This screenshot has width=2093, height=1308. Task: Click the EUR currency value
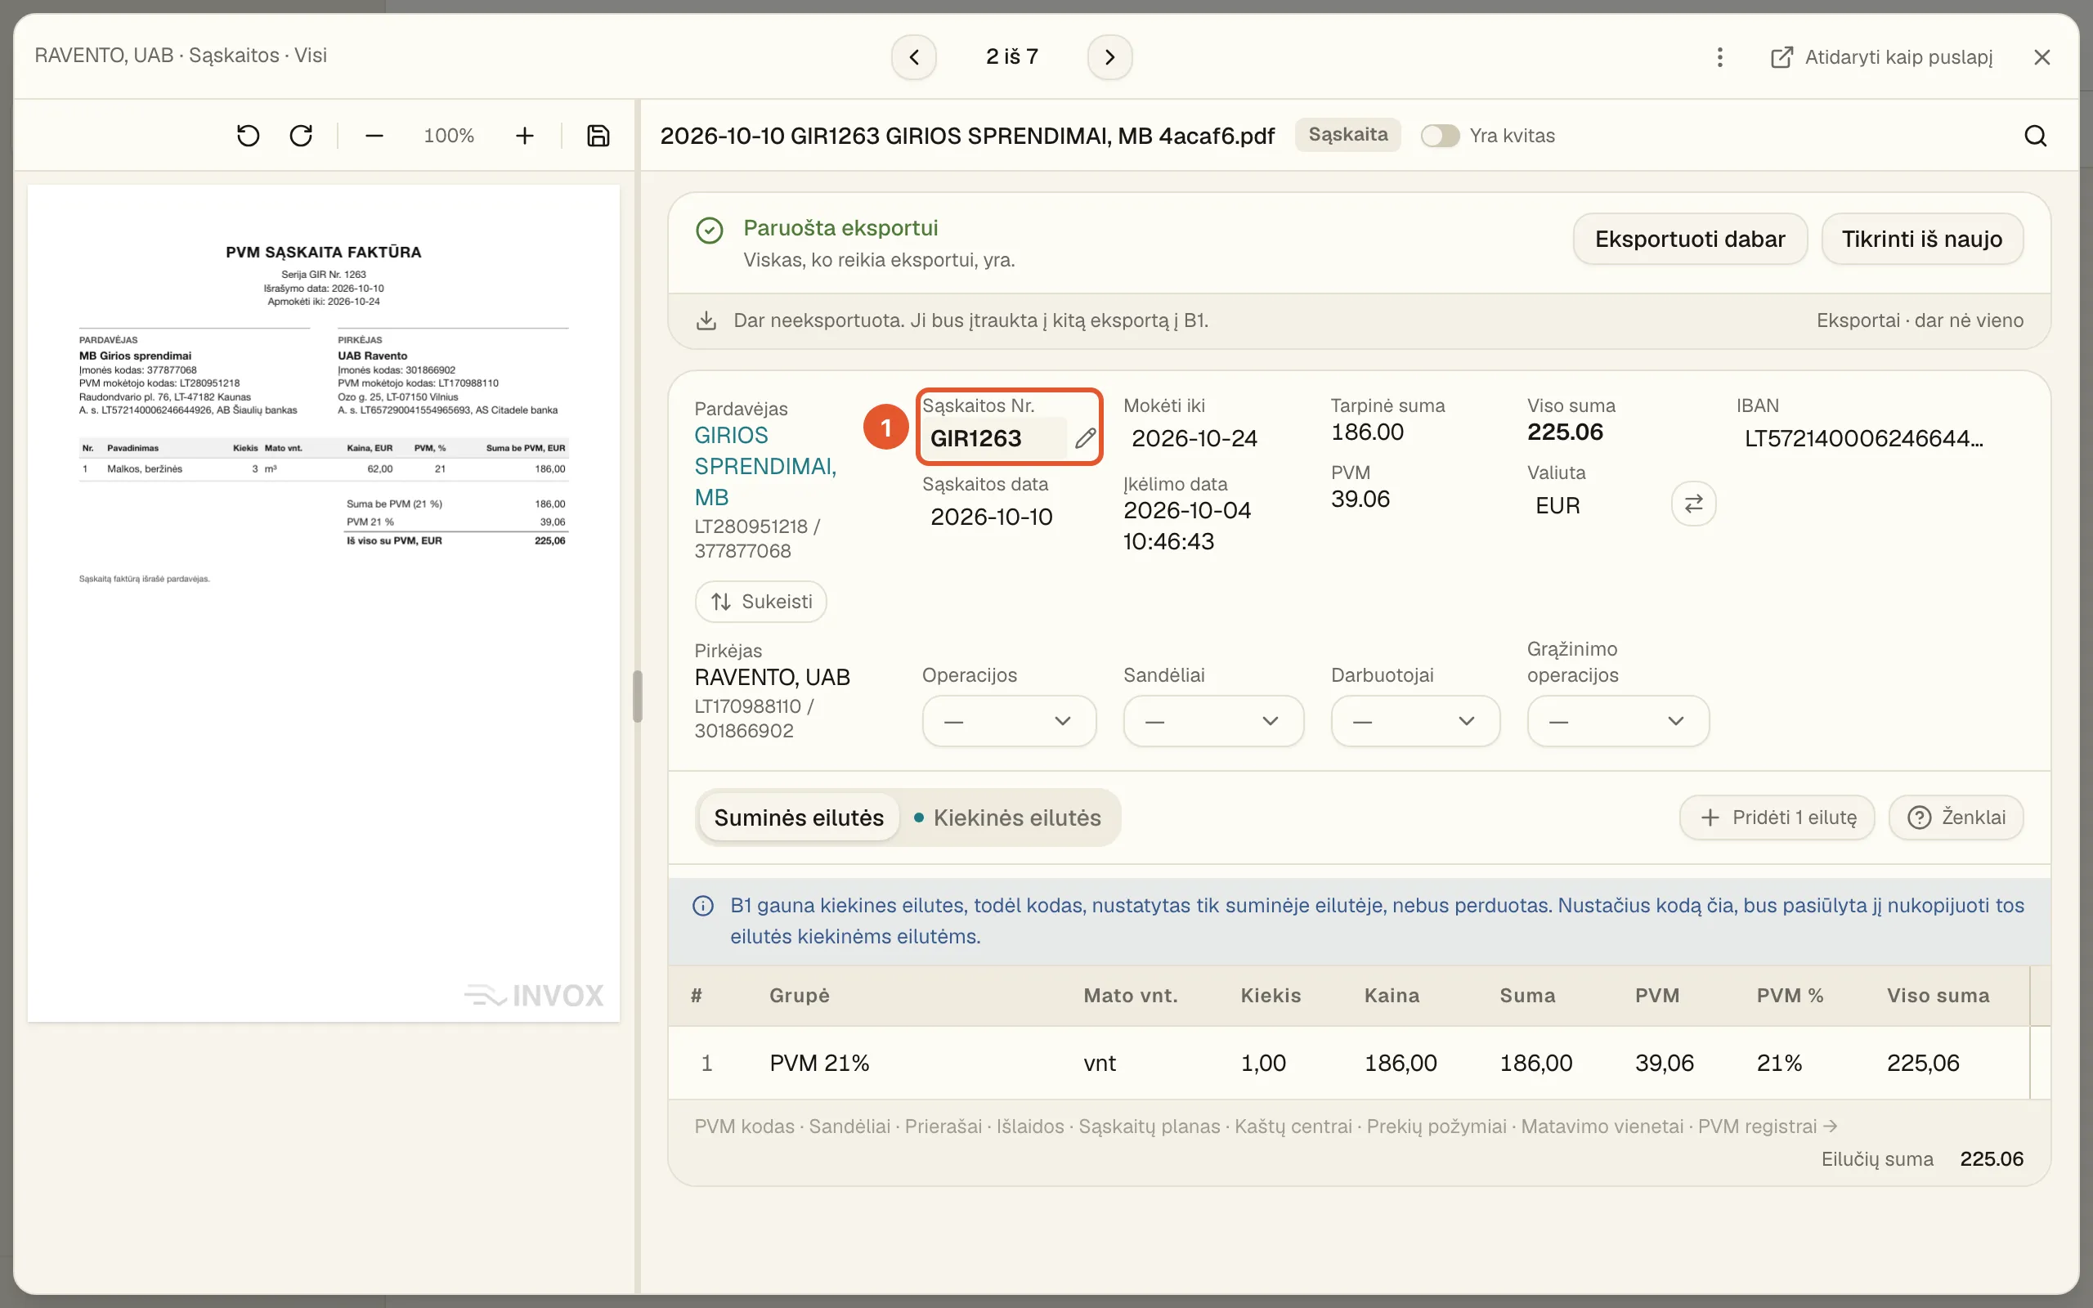[x=1557, y=505]
